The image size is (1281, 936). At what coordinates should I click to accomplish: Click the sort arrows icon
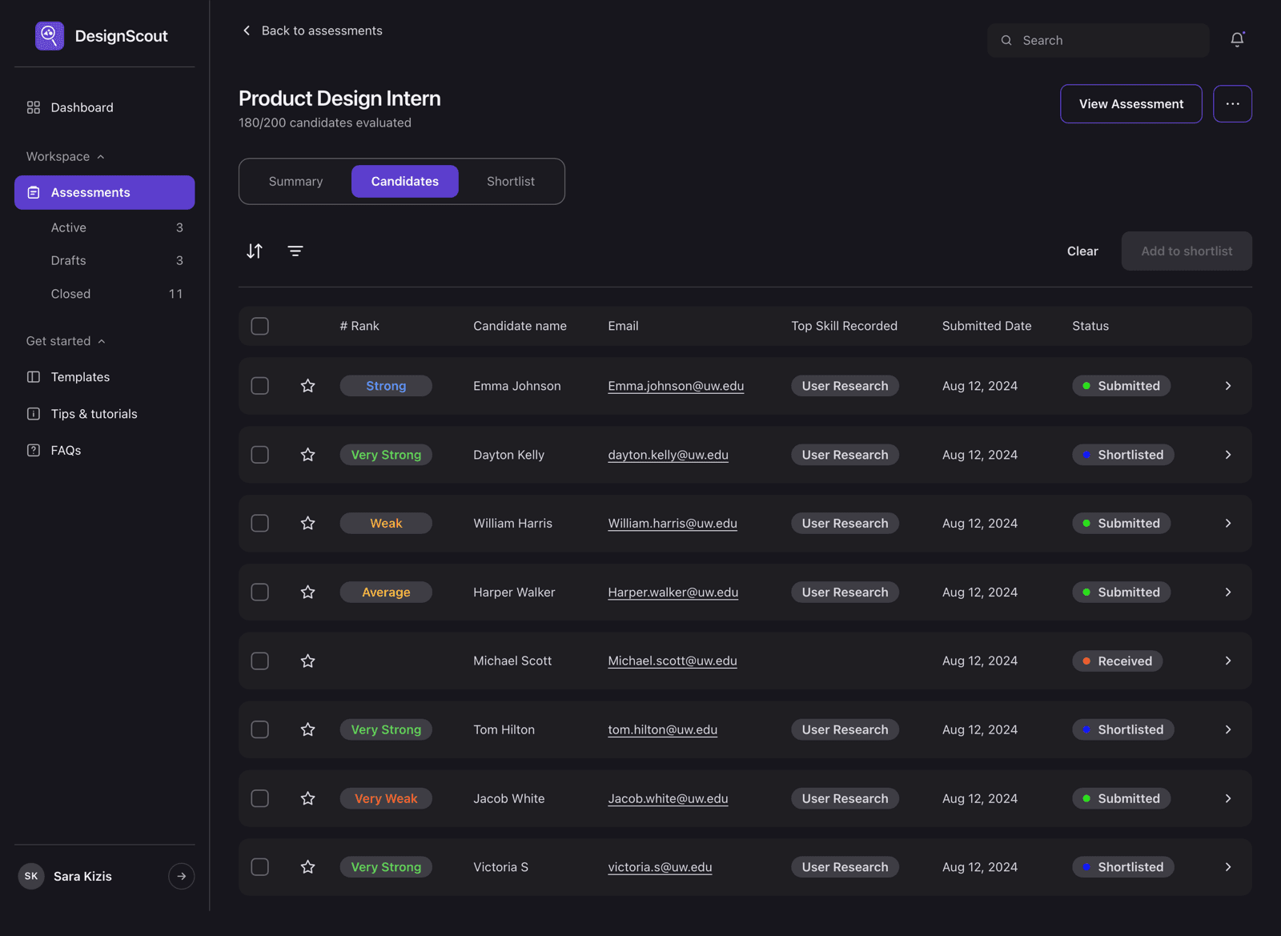click(x=255, y=251)
